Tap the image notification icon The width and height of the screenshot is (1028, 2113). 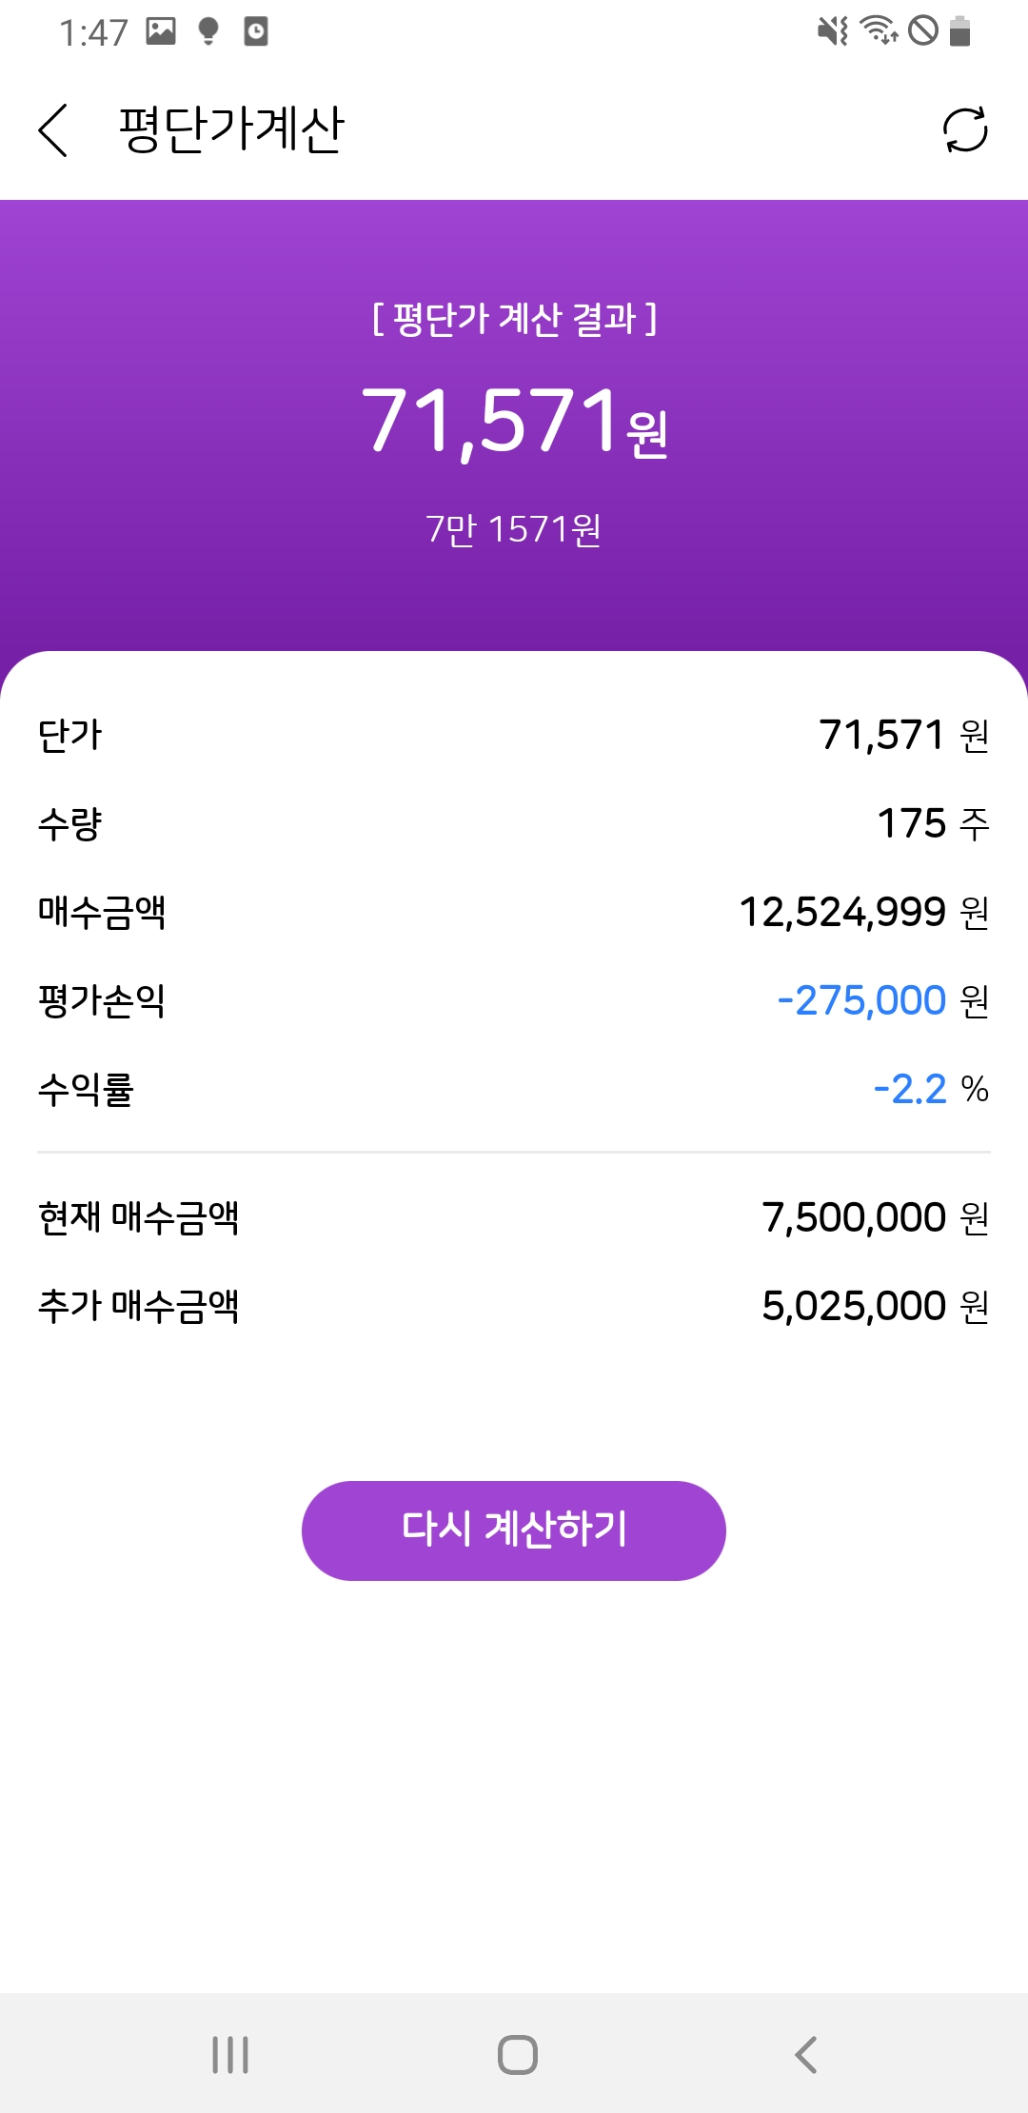(161, 31)
